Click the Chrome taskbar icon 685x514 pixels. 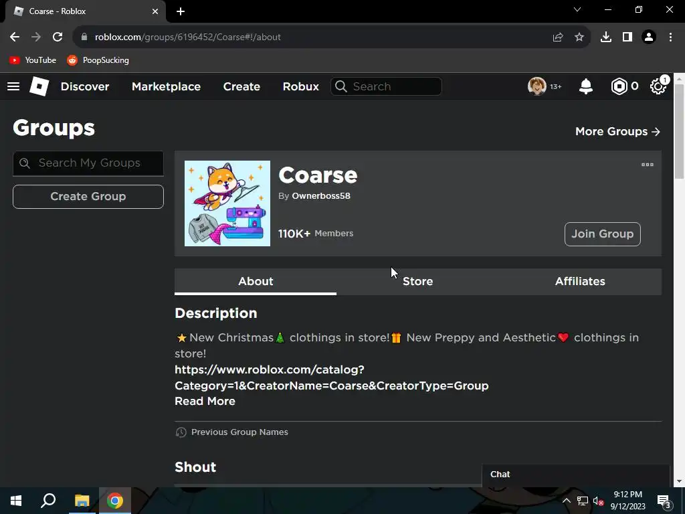coord(115,501)
